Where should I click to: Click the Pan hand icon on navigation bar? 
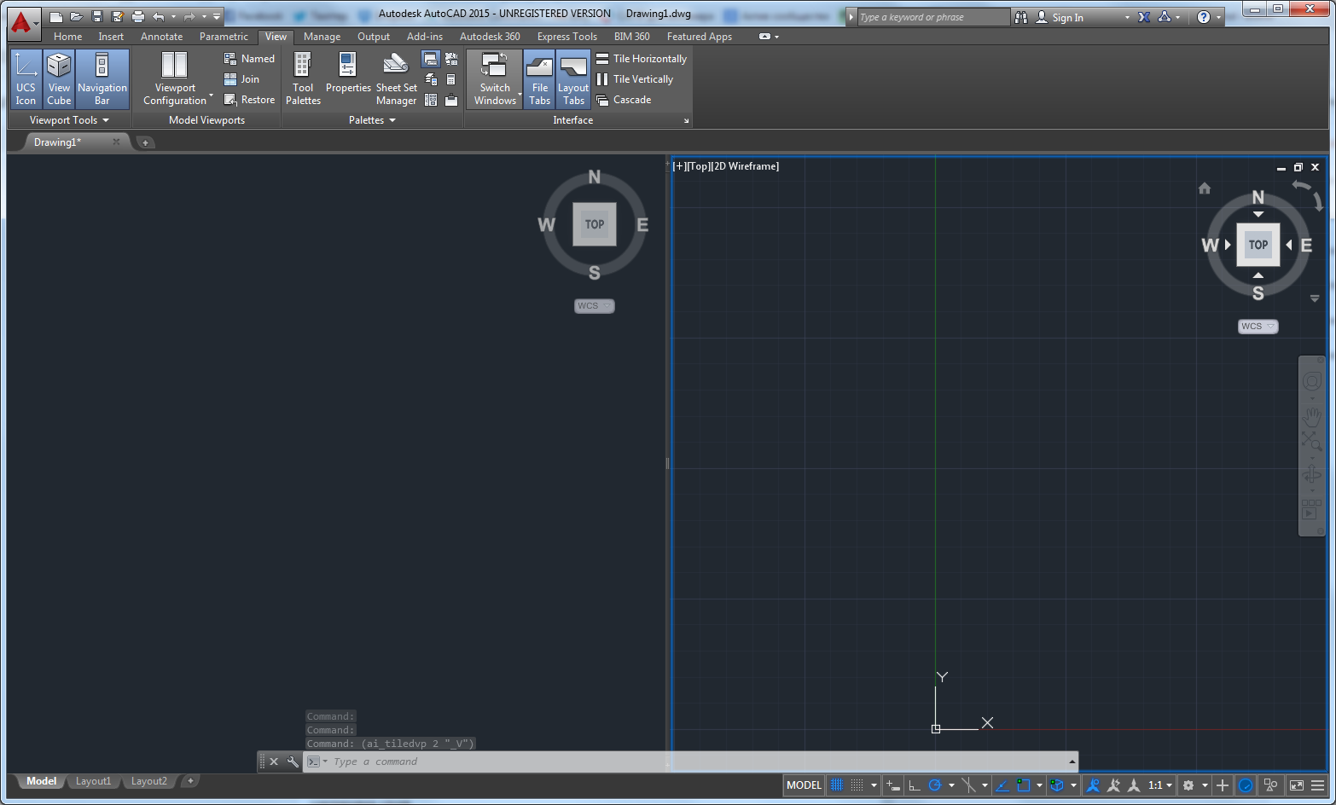coord(1312,416)
